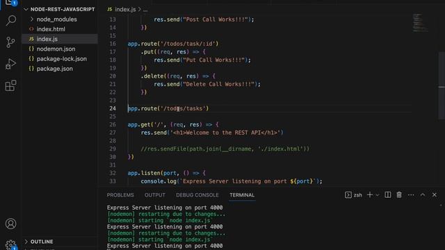Click the '/todos/task/:id' route string
445x250 pixels.
pyautogui.click(x=188, y=44)
